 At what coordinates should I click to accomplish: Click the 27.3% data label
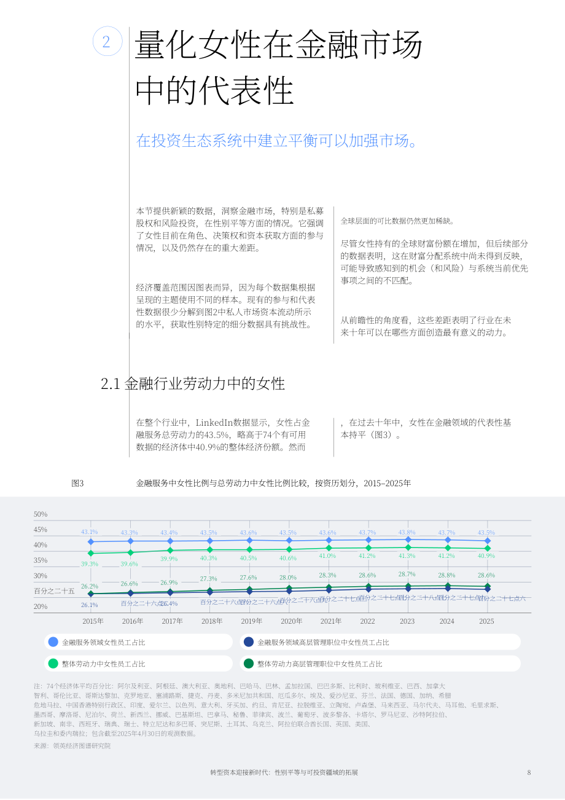click(x=209, y=579)
